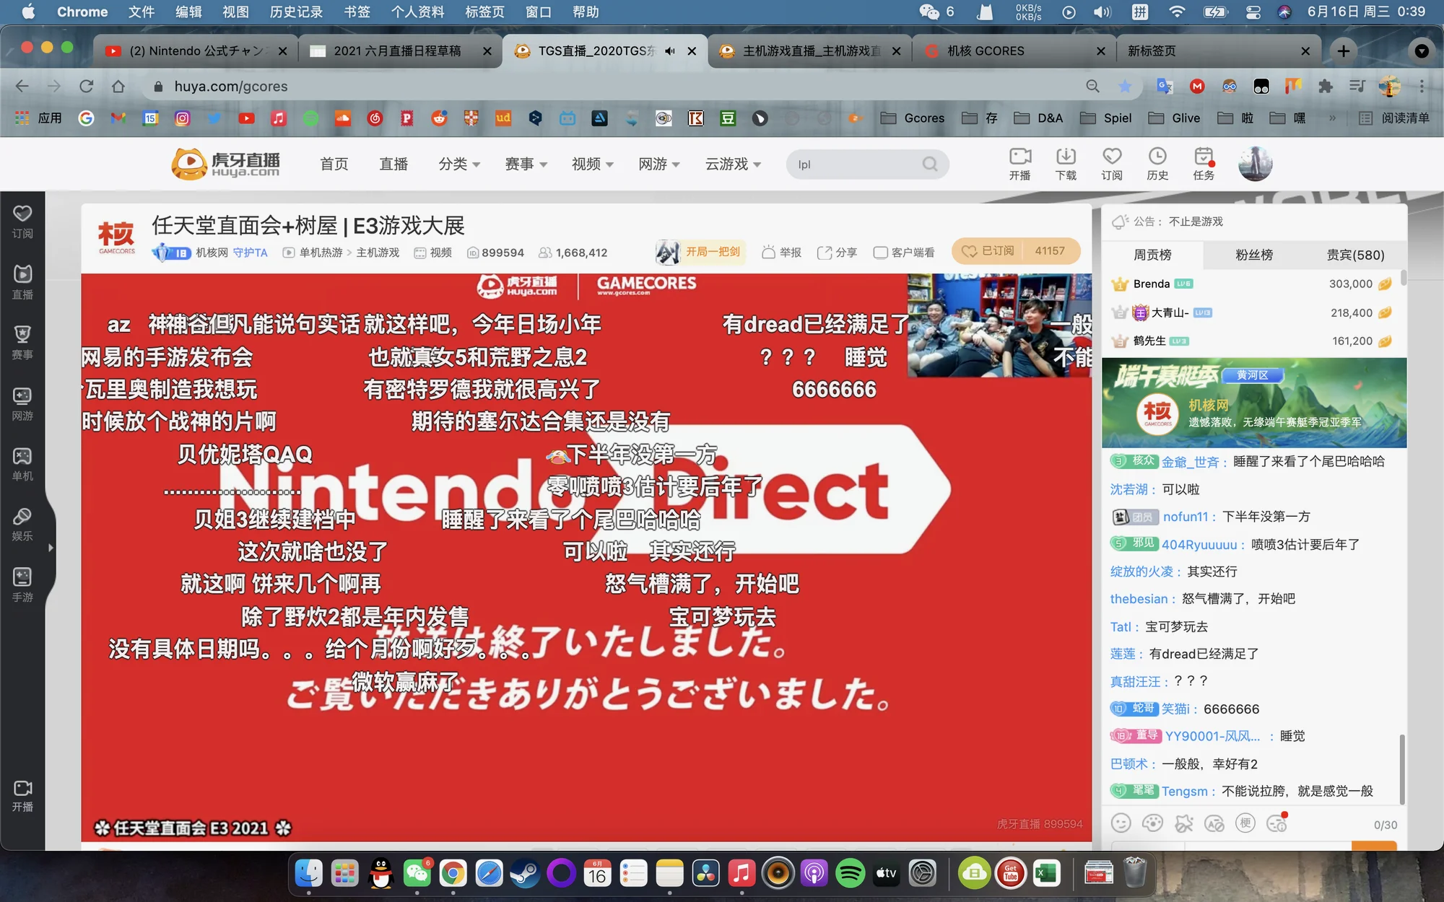Open the 开播 camera icon in header
1444x902 pixels.
[x=1019, y=164]
